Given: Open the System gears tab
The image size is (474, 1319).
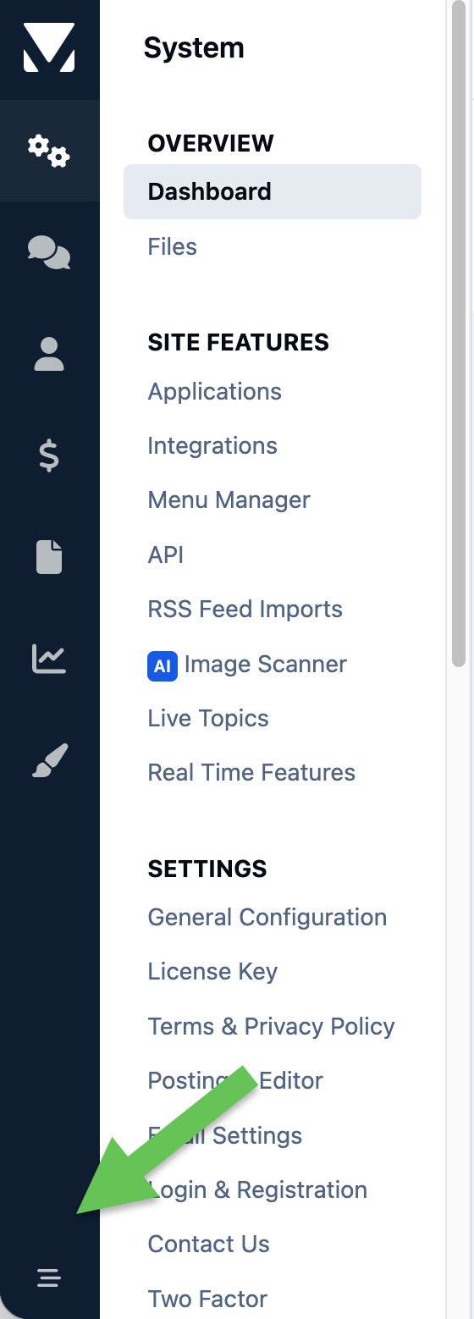Looking at the screenshot, I should pyautogui.click(x=49, y=151).
